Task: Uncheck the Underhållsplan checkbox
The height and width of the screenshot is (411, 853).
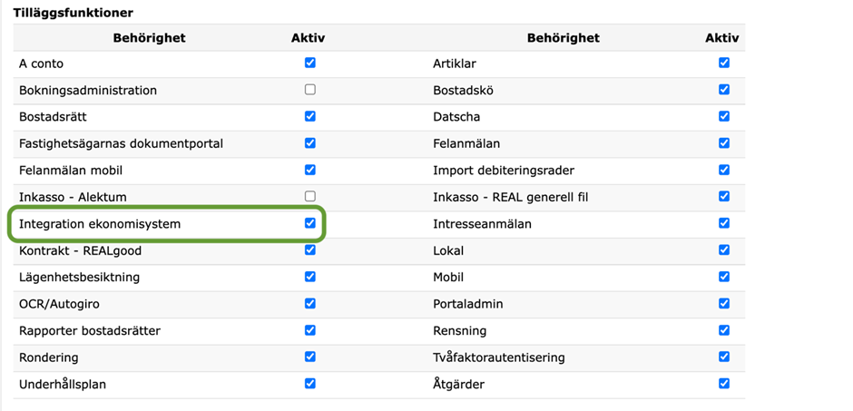Action: click(x=310, y=384)
